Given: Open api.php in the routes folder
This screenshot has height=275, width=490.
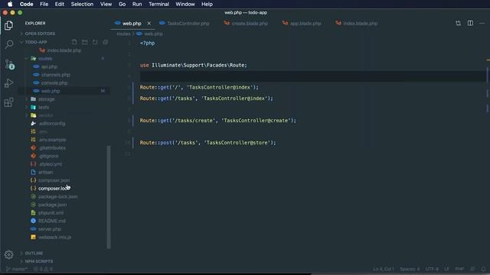Looking at the screenshot, I should click(49, 66).
